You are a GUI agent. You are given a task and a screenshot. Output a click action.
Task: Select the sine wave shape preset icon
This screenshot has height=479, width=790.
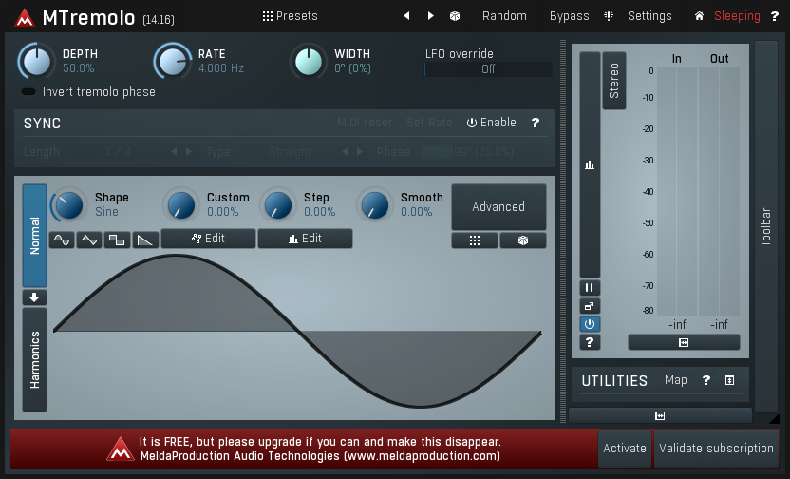[62, 239]
